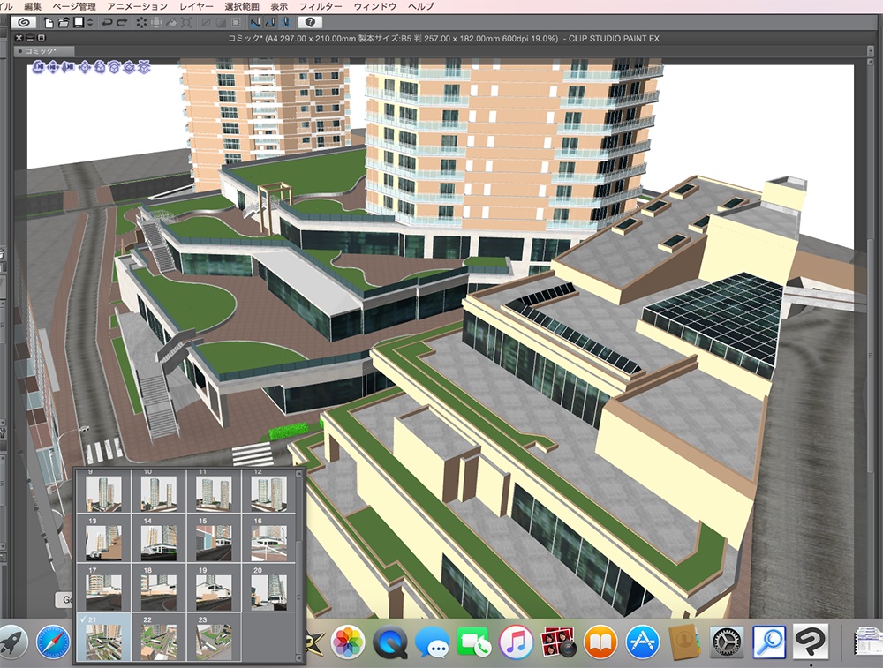The image size is (883, 668).
Task: Choose camera preset thumbnail 22
Action: (x=159, y=638)
